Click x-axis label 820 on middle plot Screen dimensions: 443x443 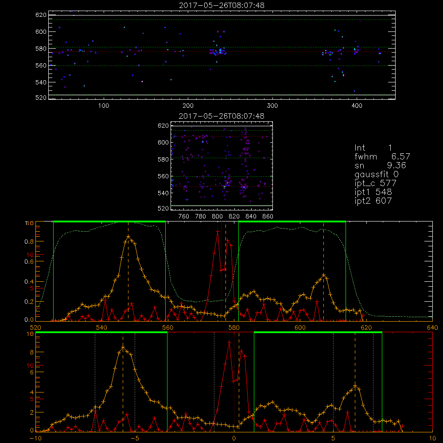click(x=234, y=217)
